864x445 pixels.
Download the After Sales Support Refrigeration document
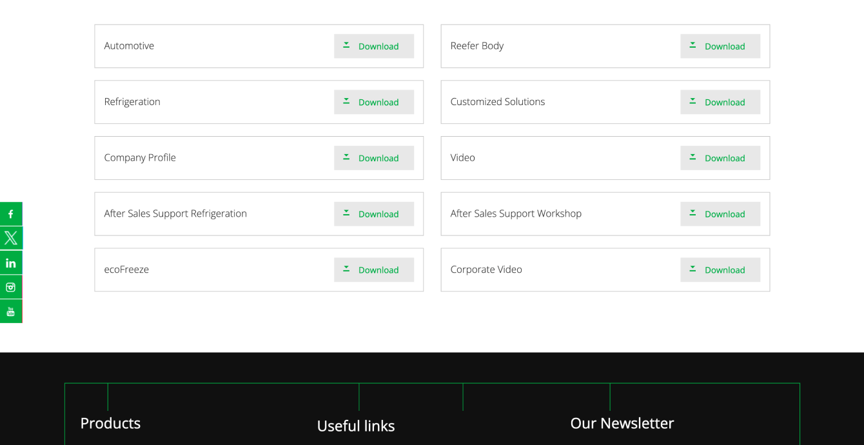pyautogui.click(x=374, y=213)
